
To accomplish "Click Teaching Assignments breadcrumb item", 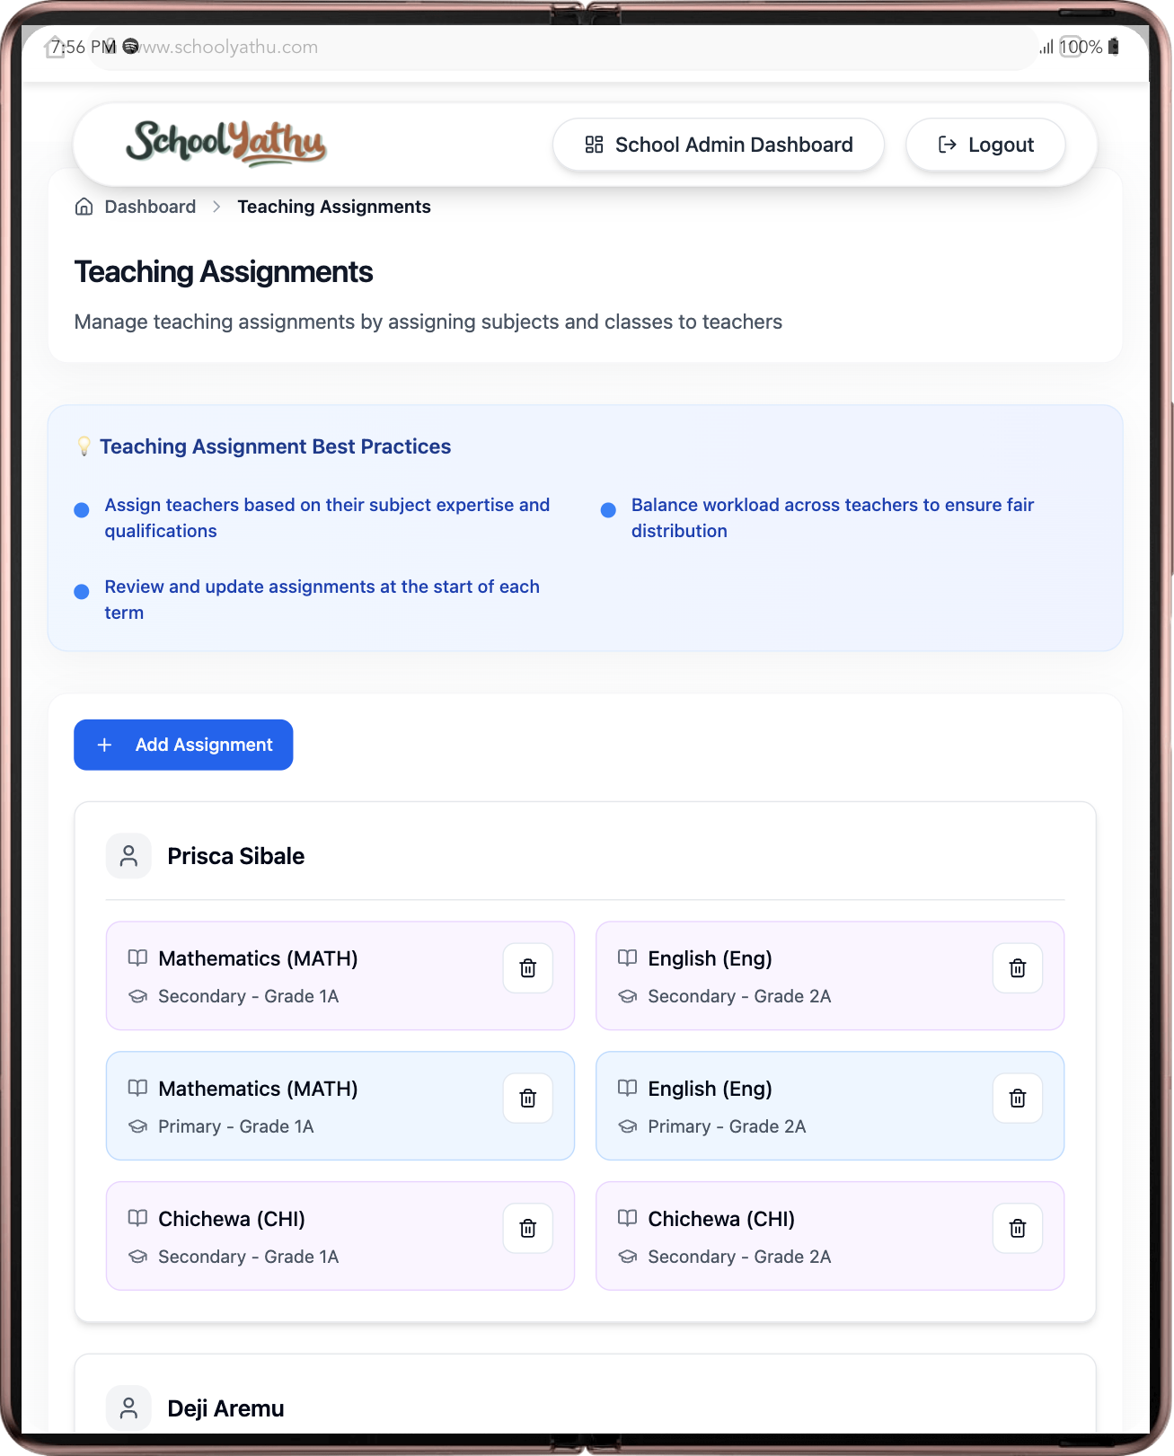I will click(334, 207).
